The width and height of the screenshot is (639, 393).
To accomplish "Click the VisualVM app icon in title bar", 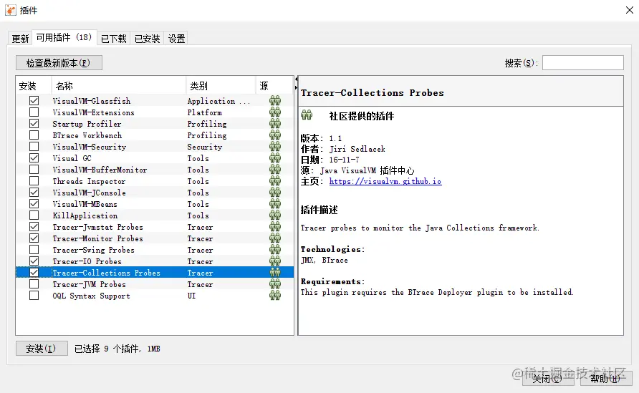I will [x=10, y=10].
